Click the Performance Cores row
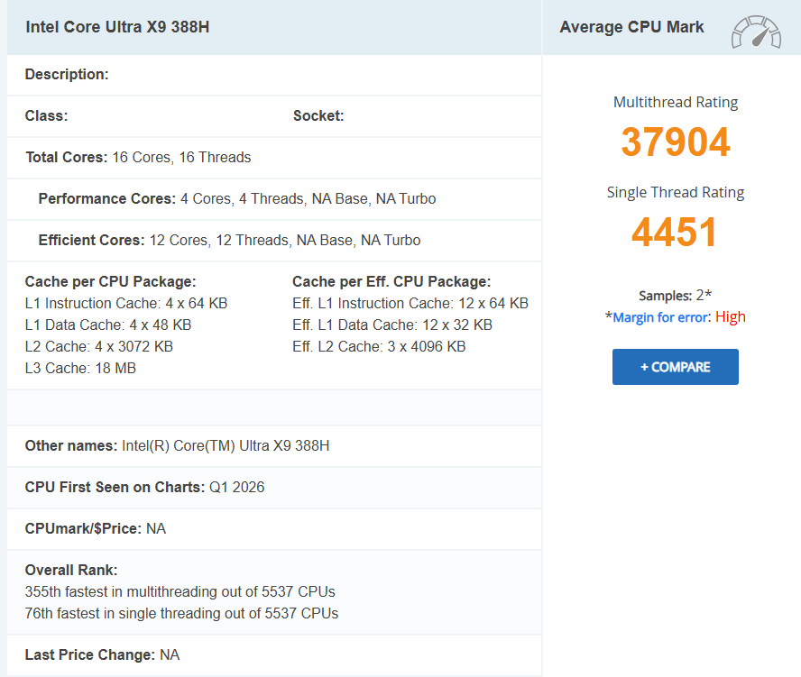Image resolution: width=801 pixels, height=677 pixels. [x=236, y=199]
